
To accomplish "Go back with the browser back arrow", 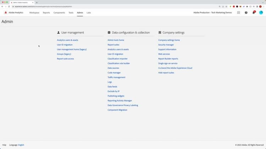I will coord(2,7).
